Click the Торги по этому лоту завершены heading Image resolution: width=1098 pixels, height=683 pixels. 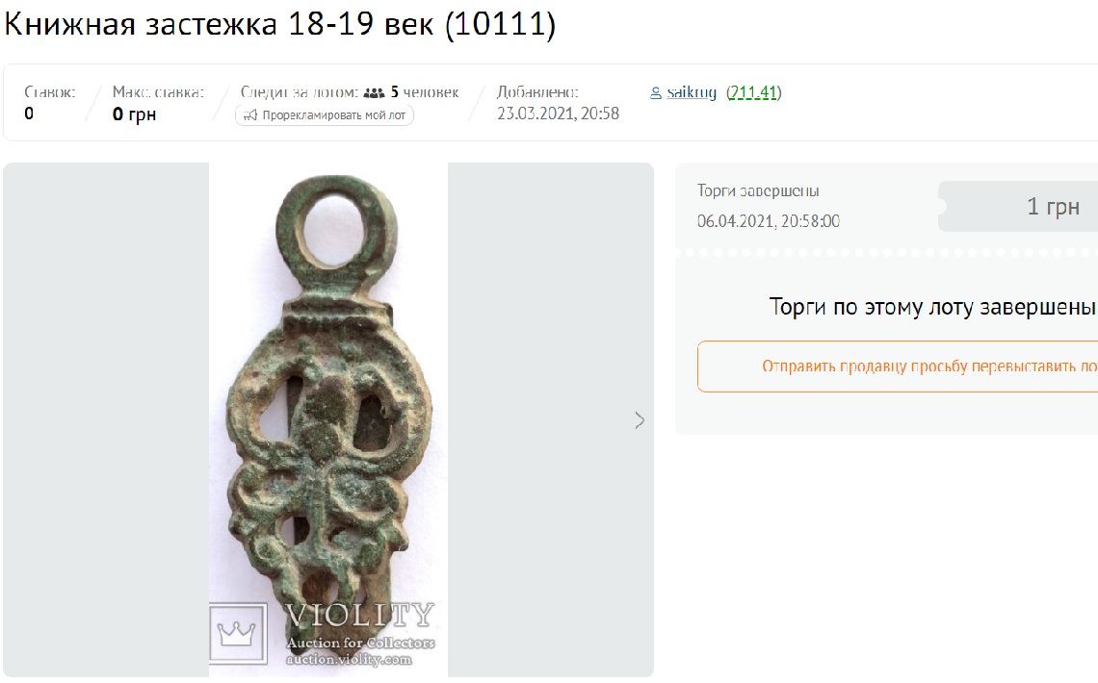[932, 306]
